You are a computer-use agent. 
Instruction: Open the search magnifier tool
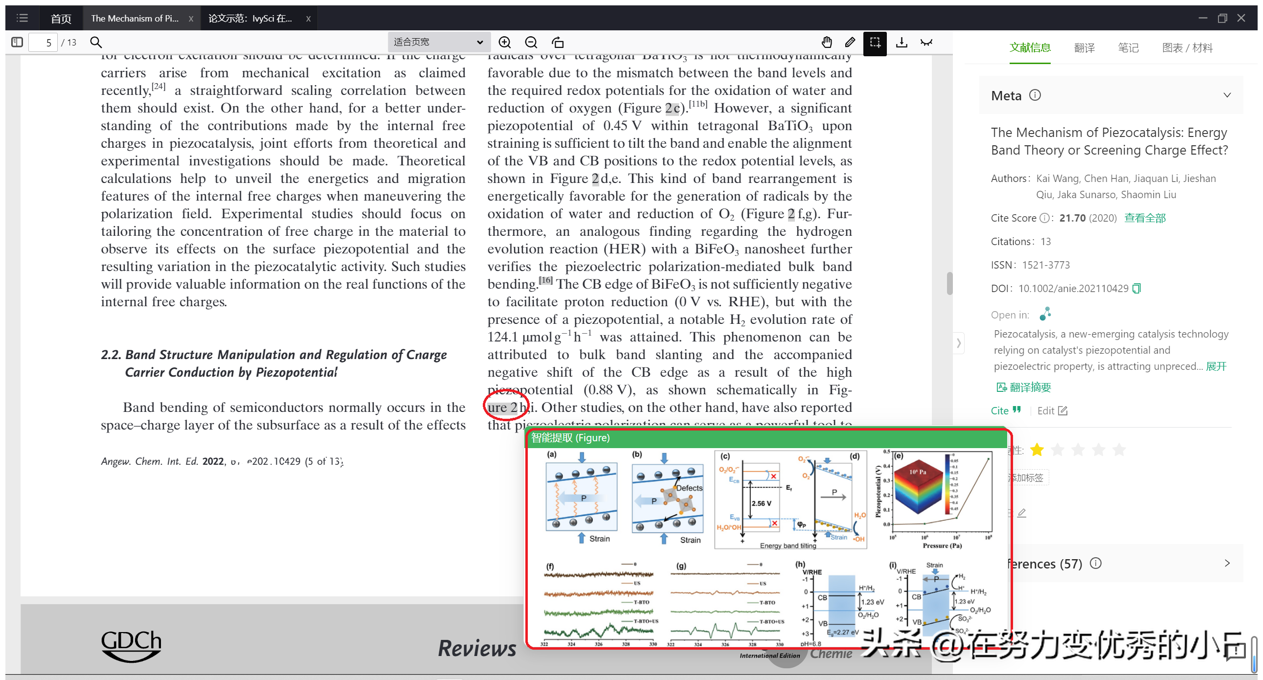(96, 42)
